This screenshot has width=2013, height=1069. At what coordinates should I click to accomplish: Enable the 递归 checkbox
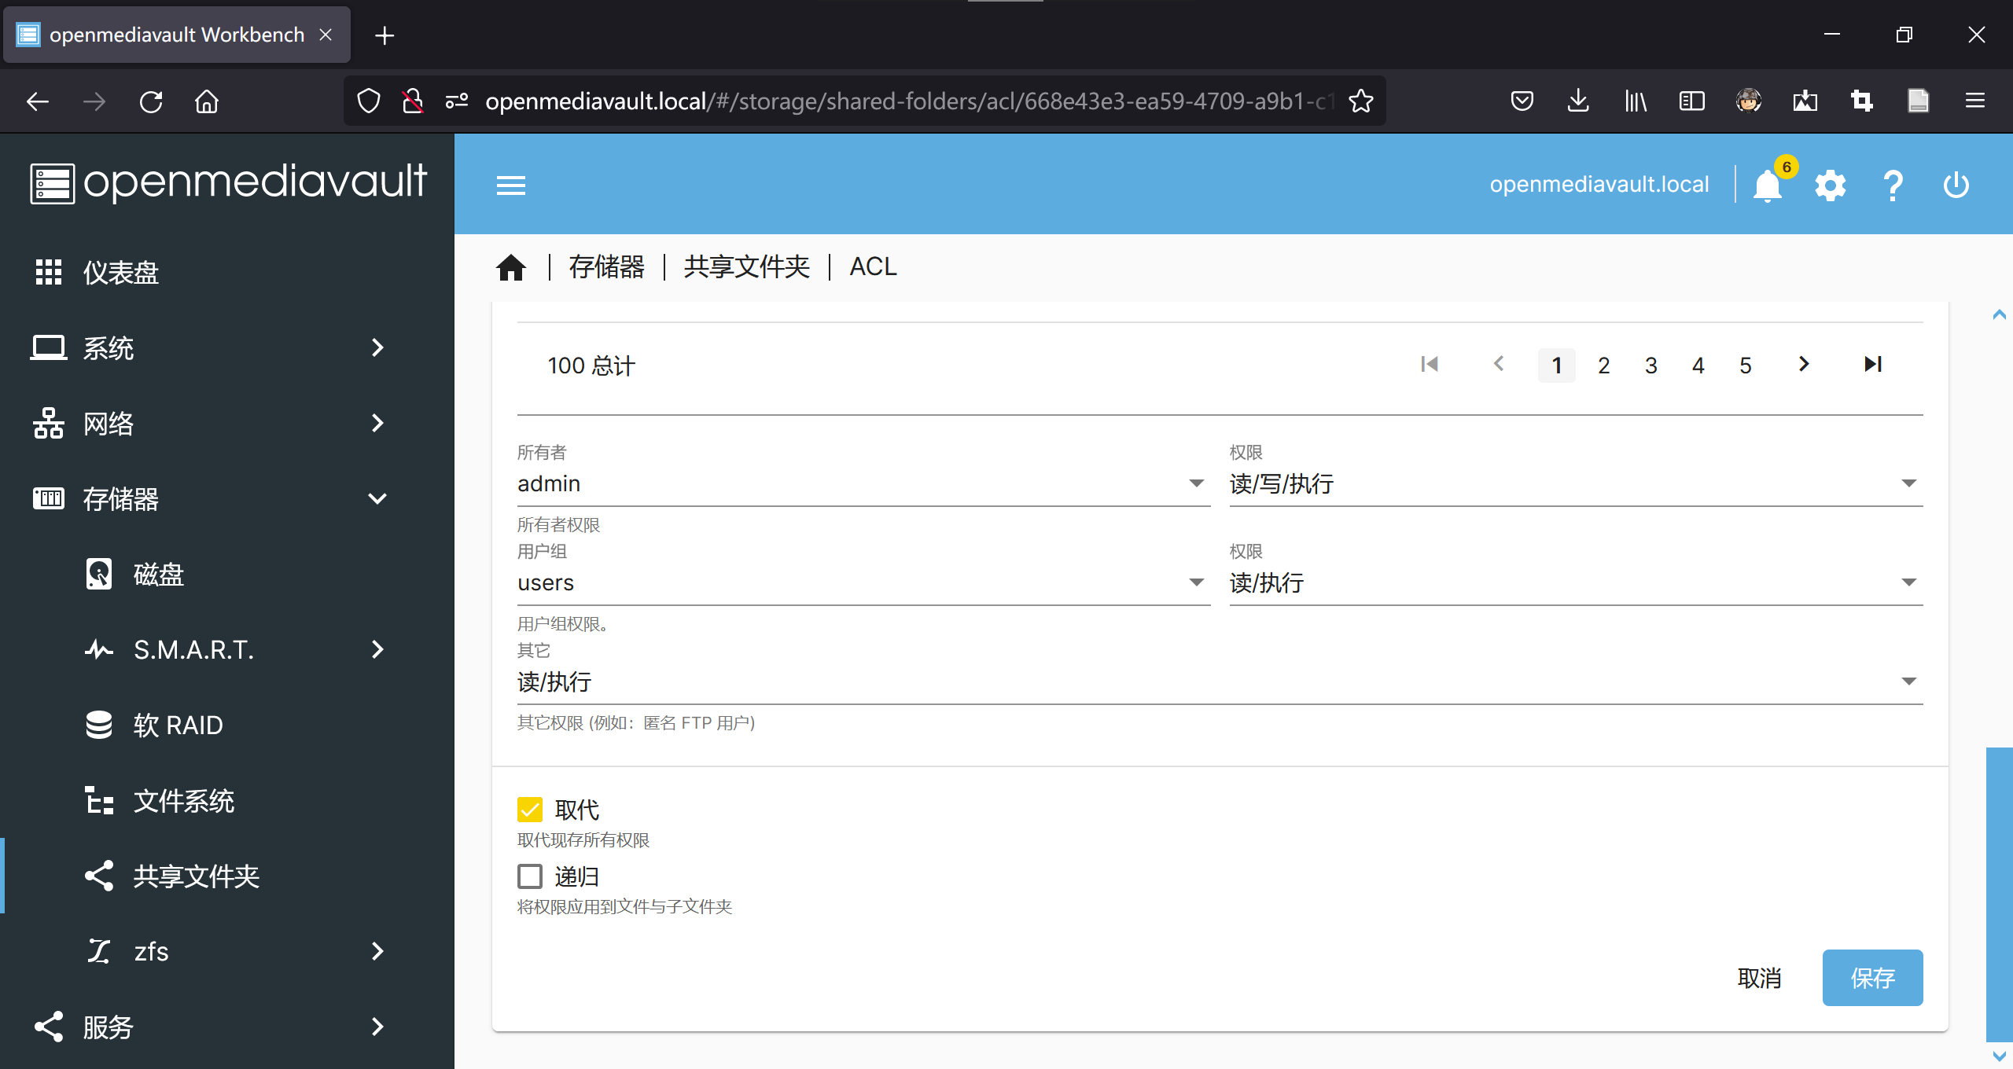click(530, 876)
